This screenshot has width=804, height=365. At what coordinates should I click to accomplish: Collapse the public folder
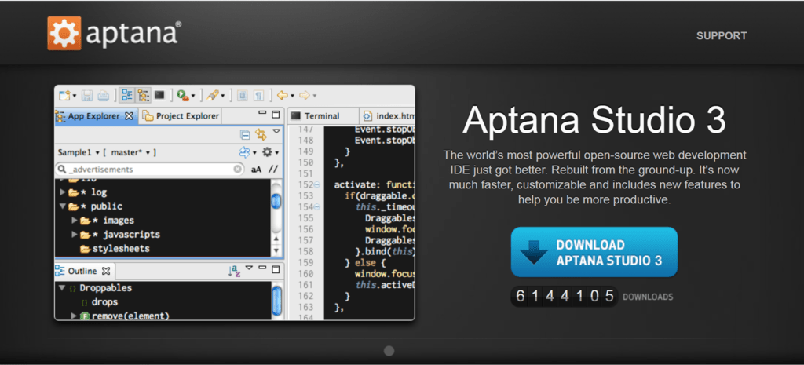63,206
